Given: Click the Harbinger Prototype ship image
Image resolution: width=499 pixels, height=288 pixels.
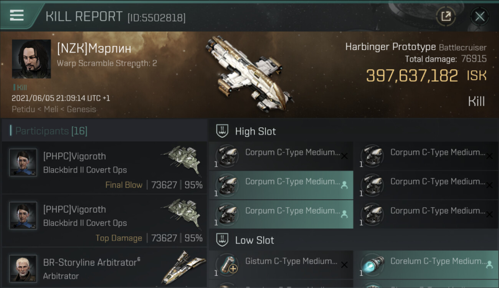Looking at the screenshot, I should (248, 73).
